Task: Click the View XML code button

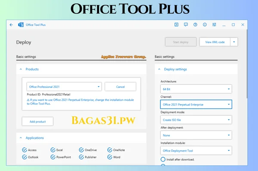Action: click(215, 42)
